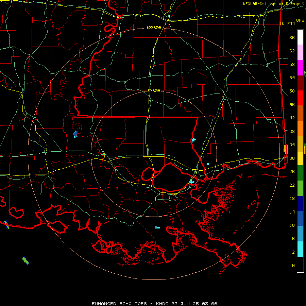Click the legend value 46
Screen dimensions: 306x306
click(292, 105)
